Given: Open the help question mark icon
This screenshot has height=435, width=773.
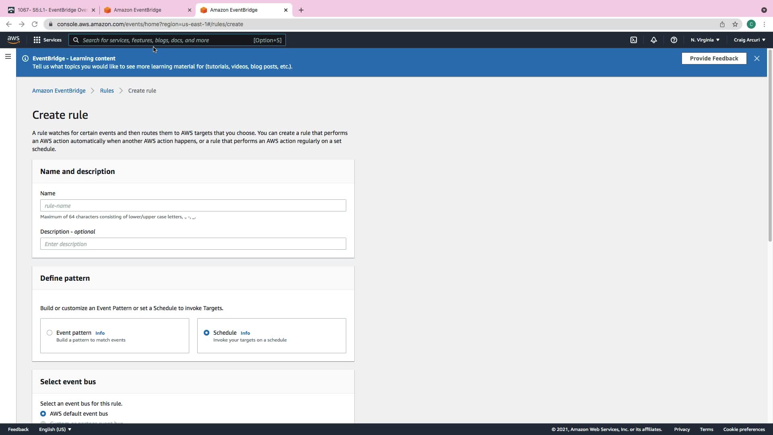Looking at the screenshot, I should (x=674, y=40).
